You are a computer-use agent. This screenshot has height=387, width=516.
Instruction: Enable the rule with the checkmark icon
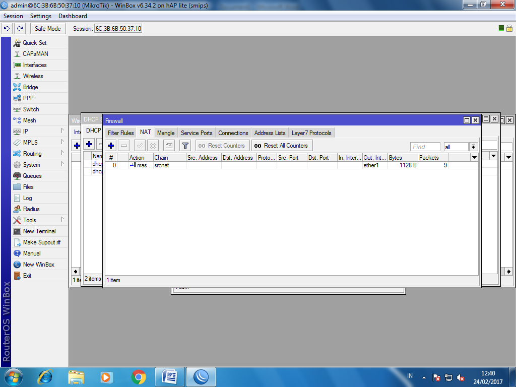140,146
